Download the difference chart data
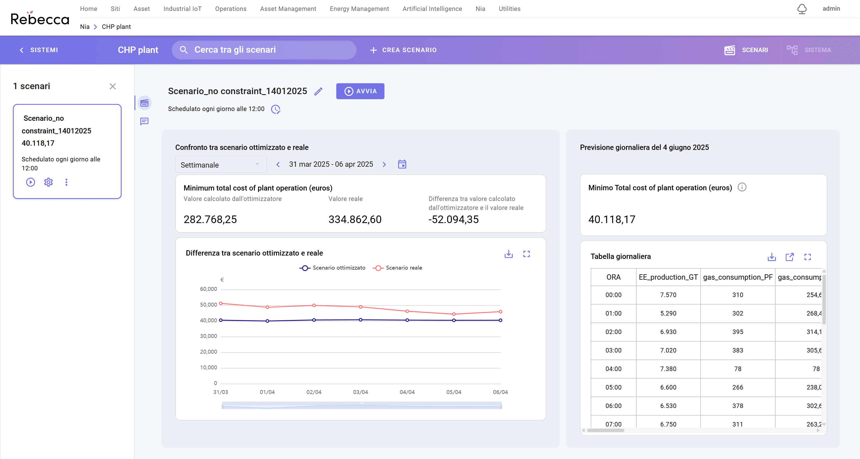 [x=508, y=254]
